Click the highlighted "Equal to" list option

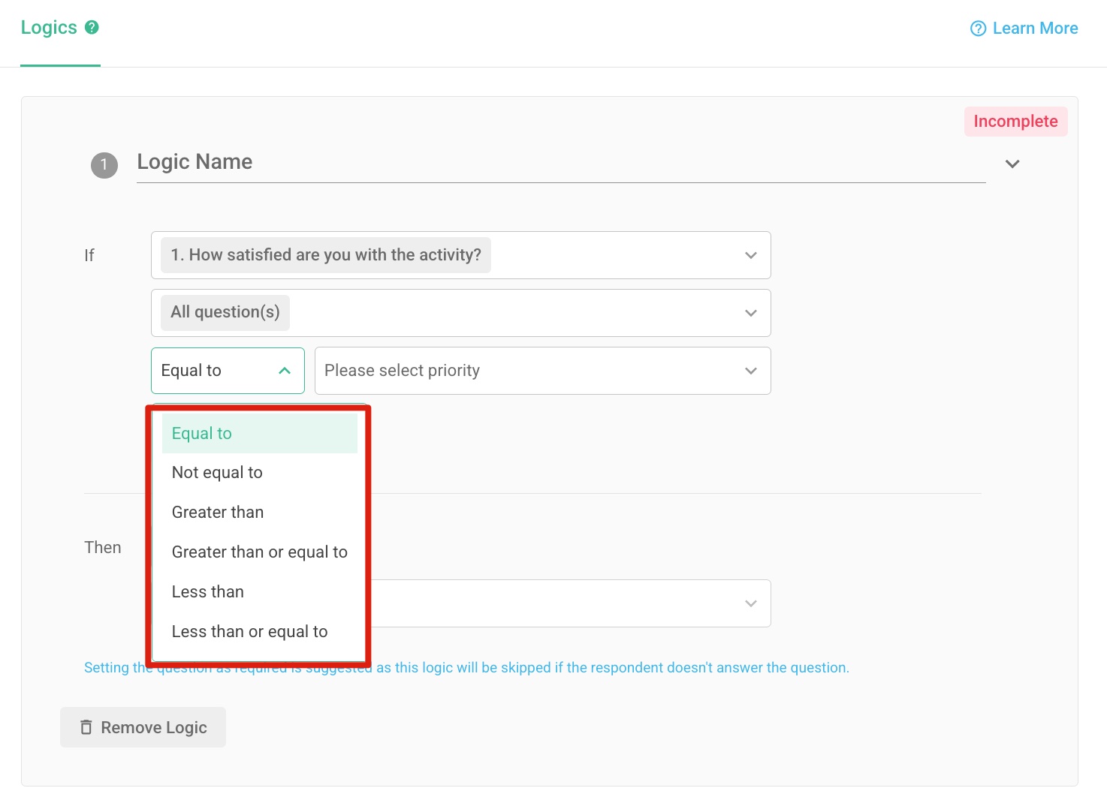(201, 433)
